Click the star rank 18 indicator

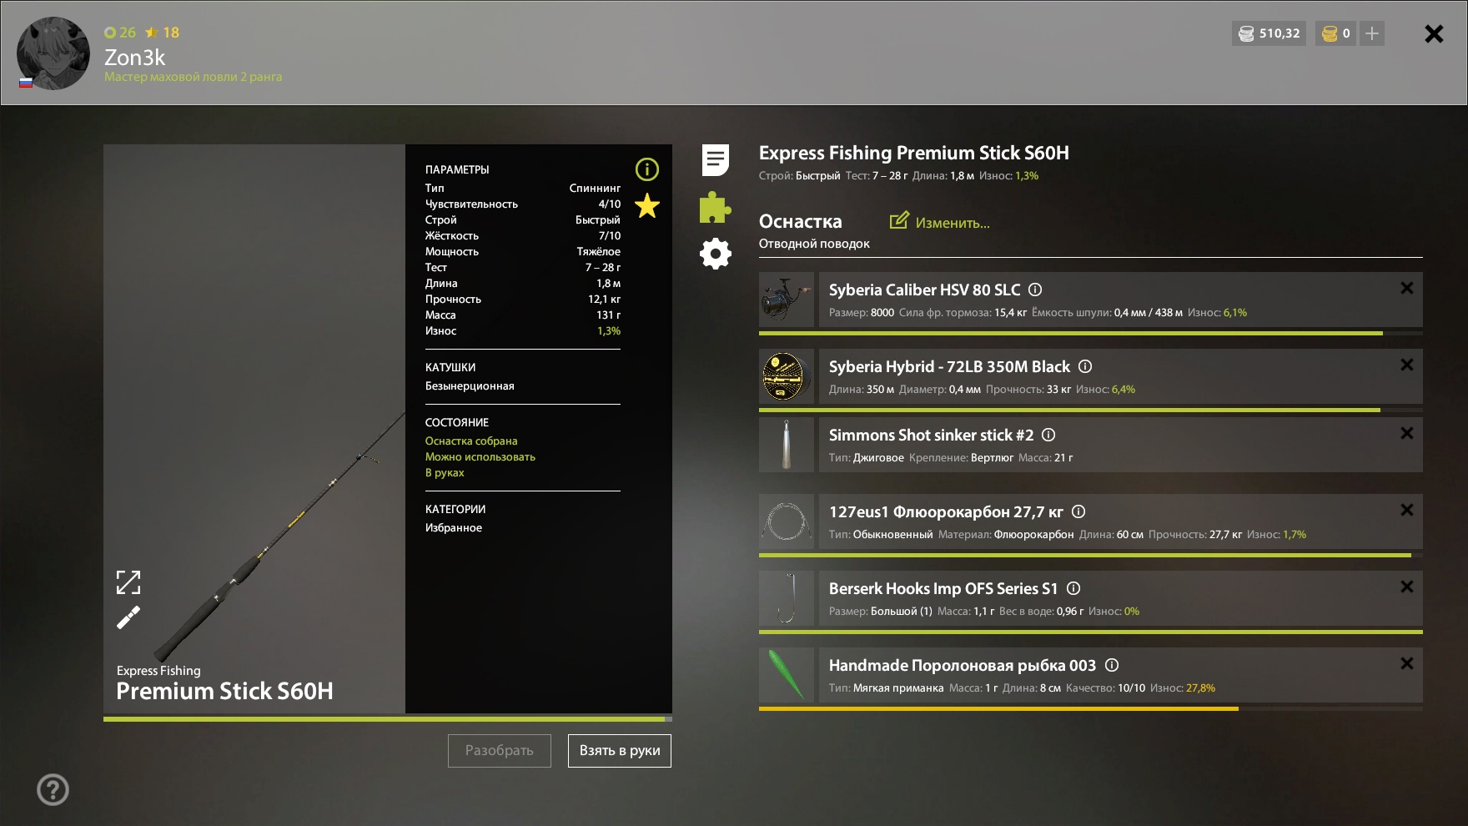(x=163, y=33)
